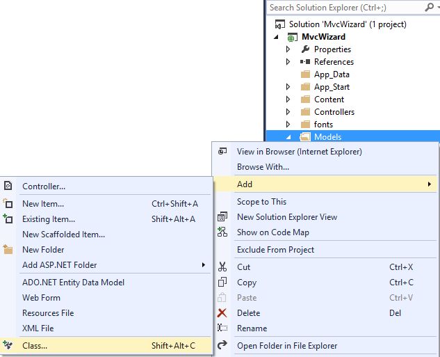Click the New Item icon

(8, 203)
